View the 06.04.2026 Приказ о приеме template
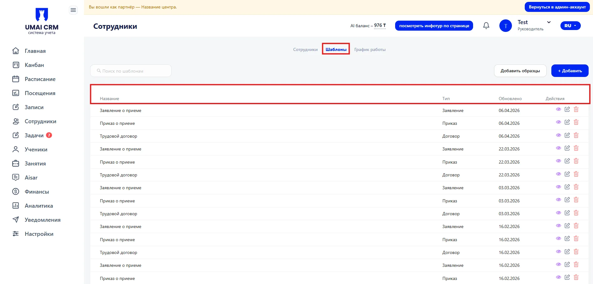The image size is (593, 284). click(x=559, y=122)
